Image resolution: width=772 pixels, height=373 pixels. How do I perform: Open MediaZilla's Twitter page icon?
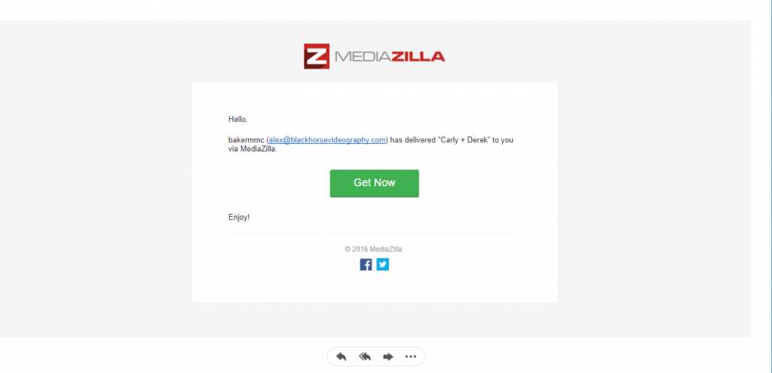pos(382,264)
